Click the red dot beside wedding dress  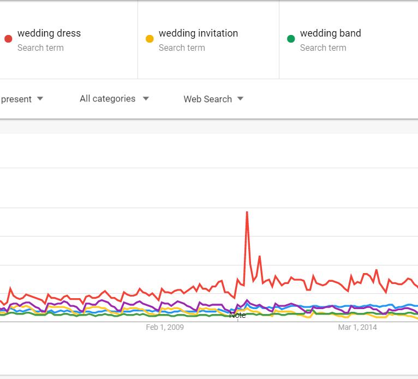8,38
